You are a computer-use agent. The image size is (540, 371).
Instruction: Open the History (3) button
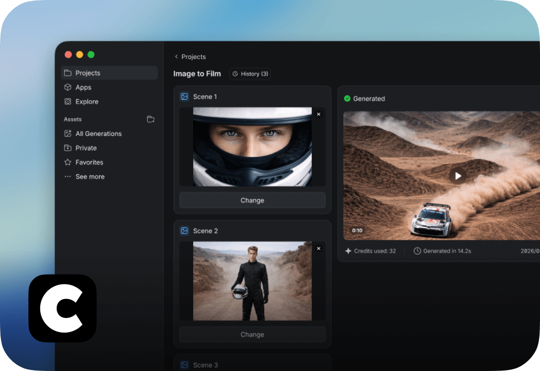point(250,74)
